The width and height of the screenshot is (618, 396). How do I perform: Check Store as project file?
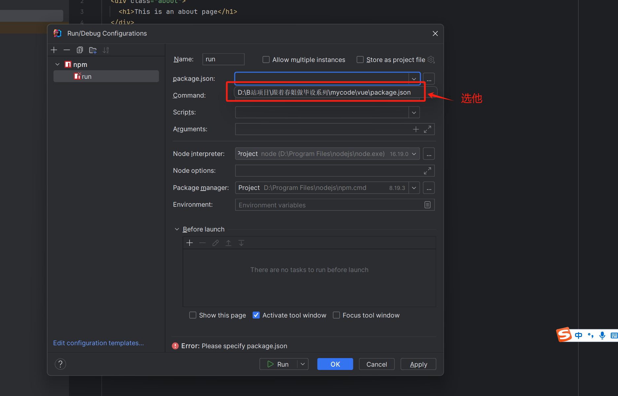coord(360,60)
